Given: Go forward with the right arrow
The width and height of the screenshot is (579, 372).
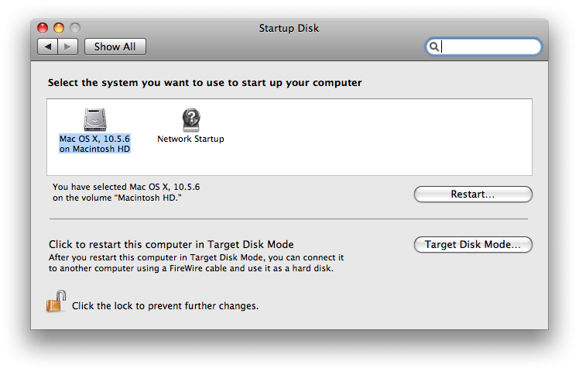Looking at the screenshot, I should 67,46.
